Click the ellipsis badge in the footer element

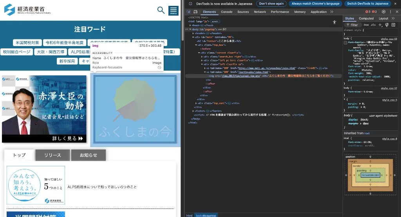tap(208, 111)
